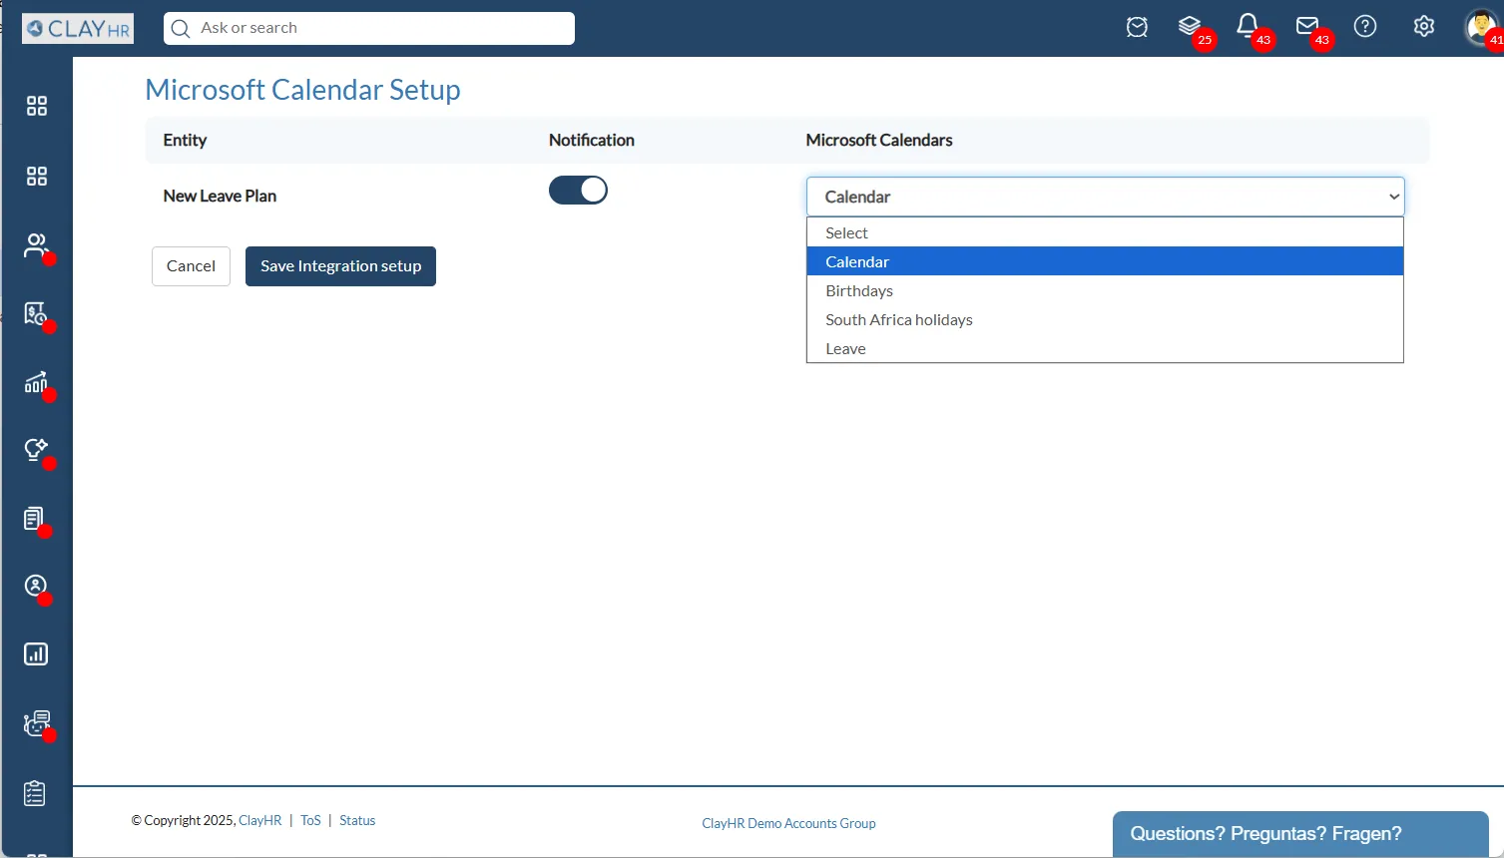Collapse the Microsoft Calendars dropdown showing Calendar
1504x858 pixels.
tap(1105, 197)
